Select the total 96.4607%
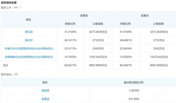This screenshot has width=176, height=103. coord(126,65)
